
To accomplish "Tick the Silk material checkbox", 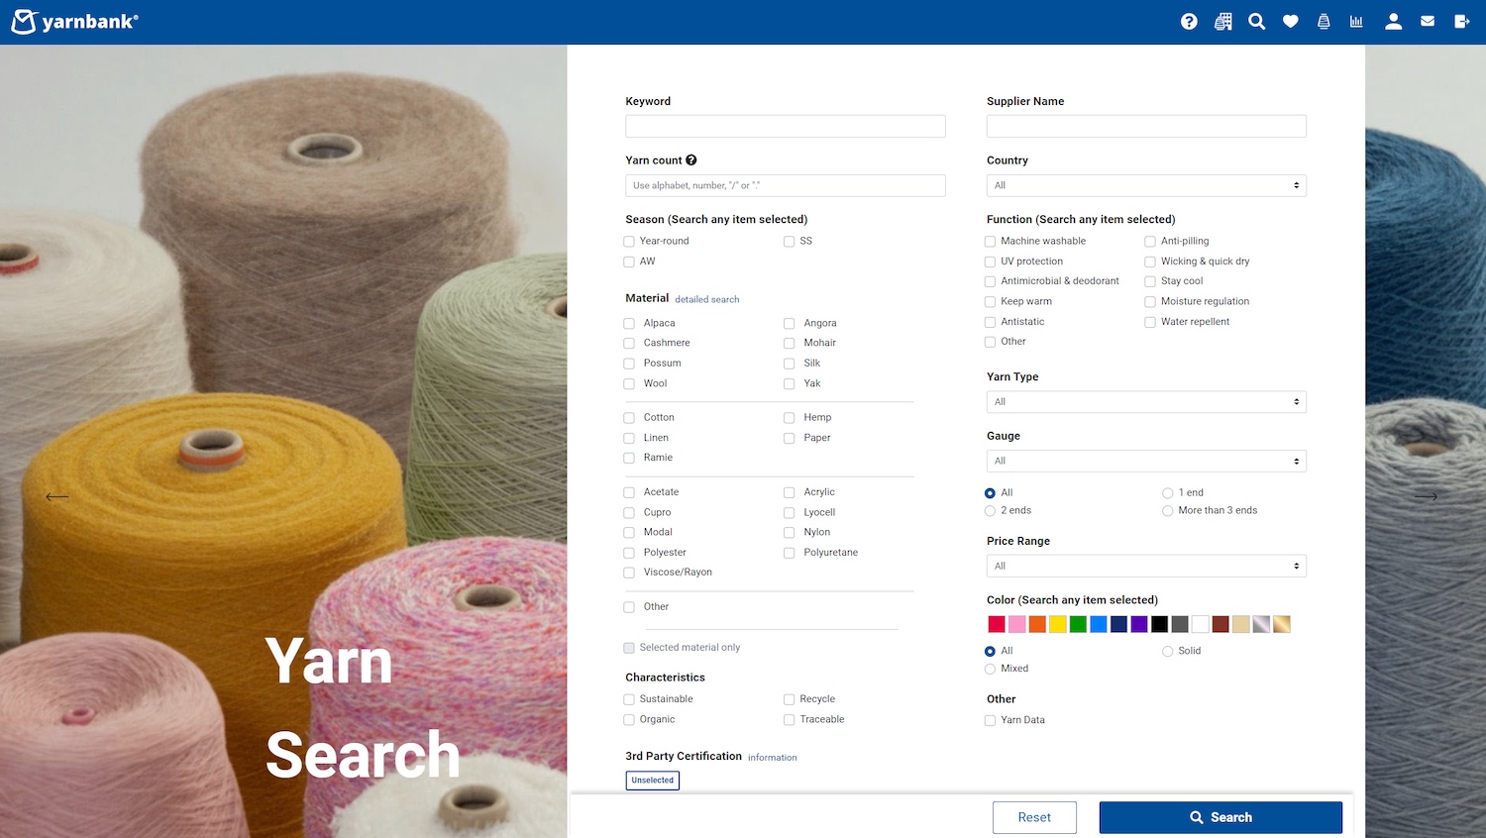I will pos(790,364).
